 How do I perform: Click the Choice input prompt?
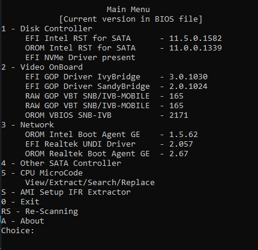(18, 231)
